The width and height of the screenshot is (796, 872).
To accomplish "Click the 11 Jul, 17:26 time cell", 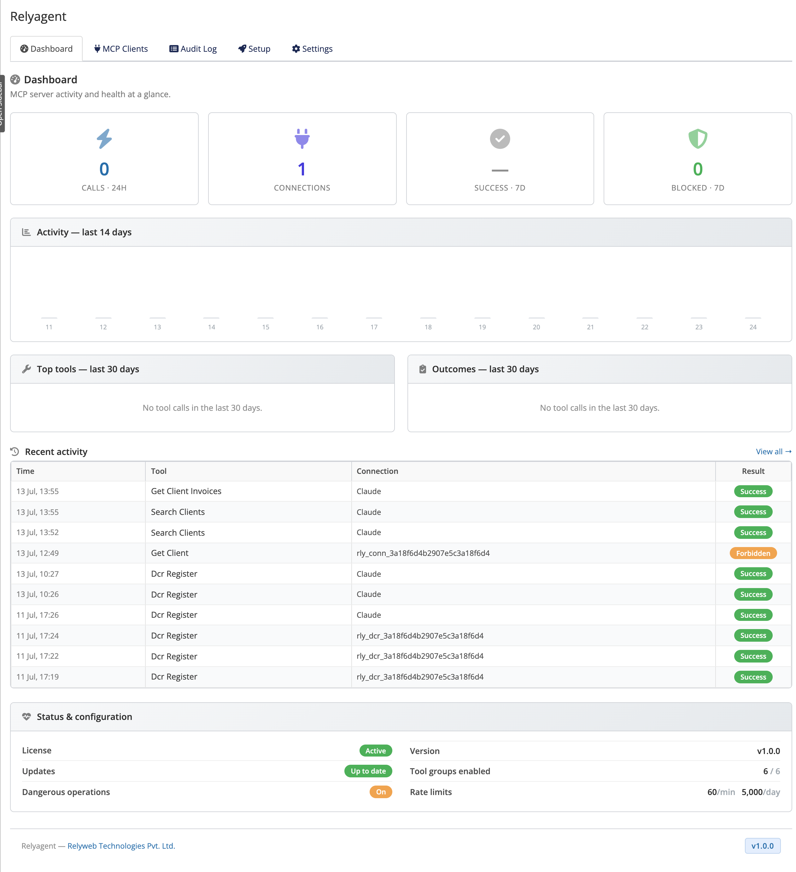I will (x=78, y=615).
